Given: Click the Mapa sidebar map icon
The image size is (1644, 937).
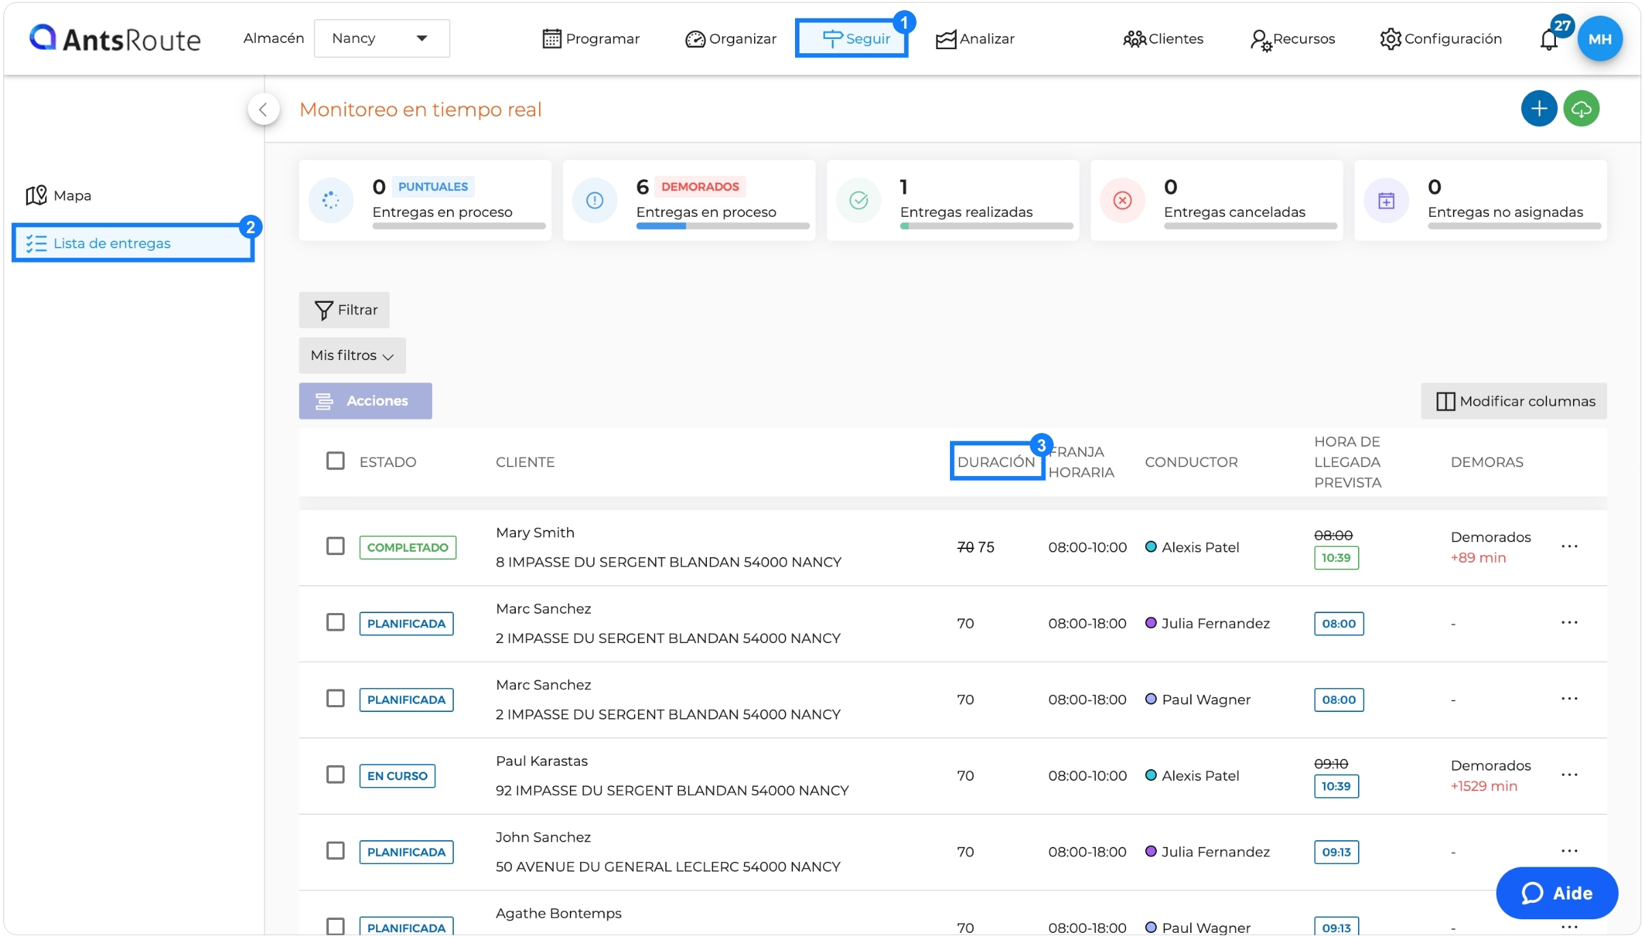Looking at the screenshot, I should coord(36,196).
